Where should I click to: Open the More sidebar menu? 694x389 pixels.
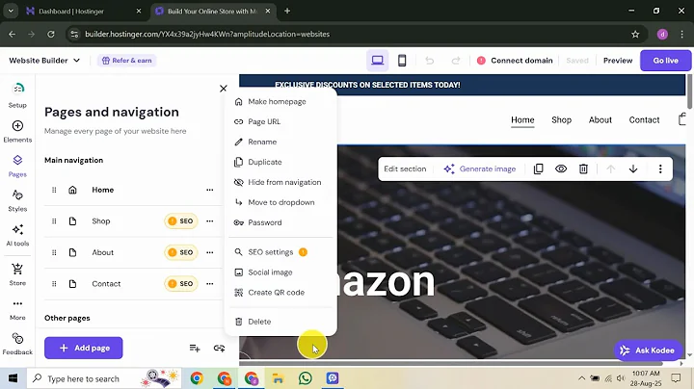[17, 309]
